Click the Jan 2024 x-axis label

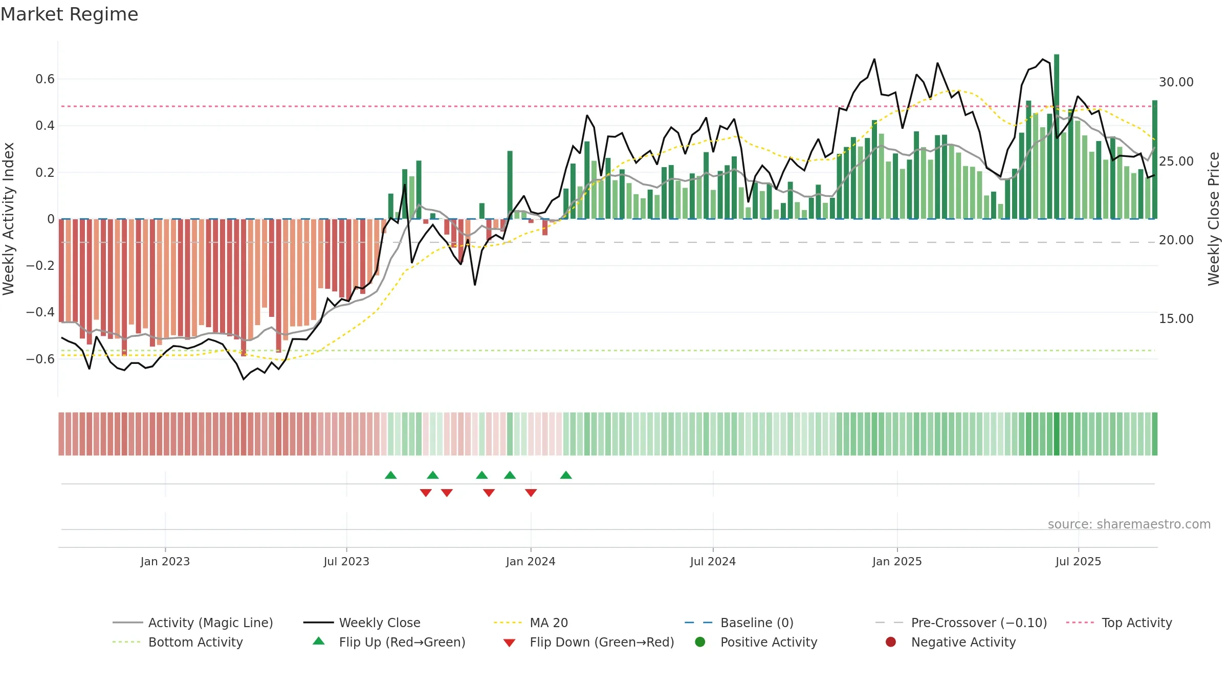click(531, 561)
